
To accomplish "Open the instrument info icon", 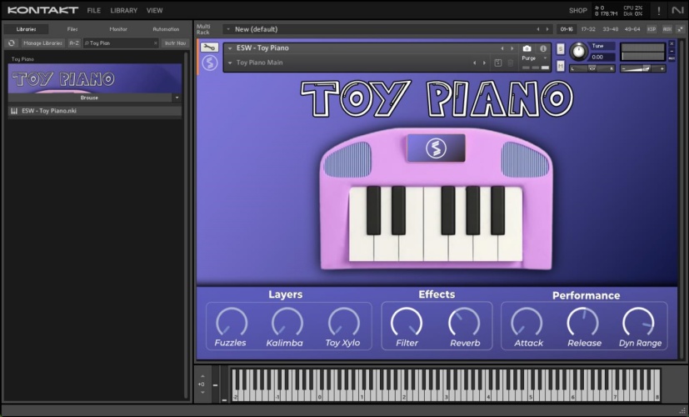I will point(543,48).
